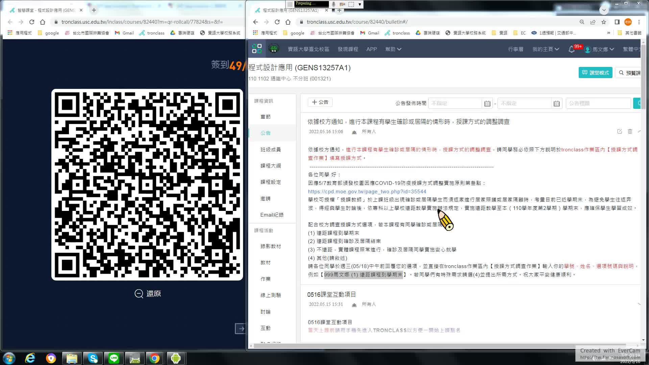Edit the announcement with pencil icon

(620, 131)
